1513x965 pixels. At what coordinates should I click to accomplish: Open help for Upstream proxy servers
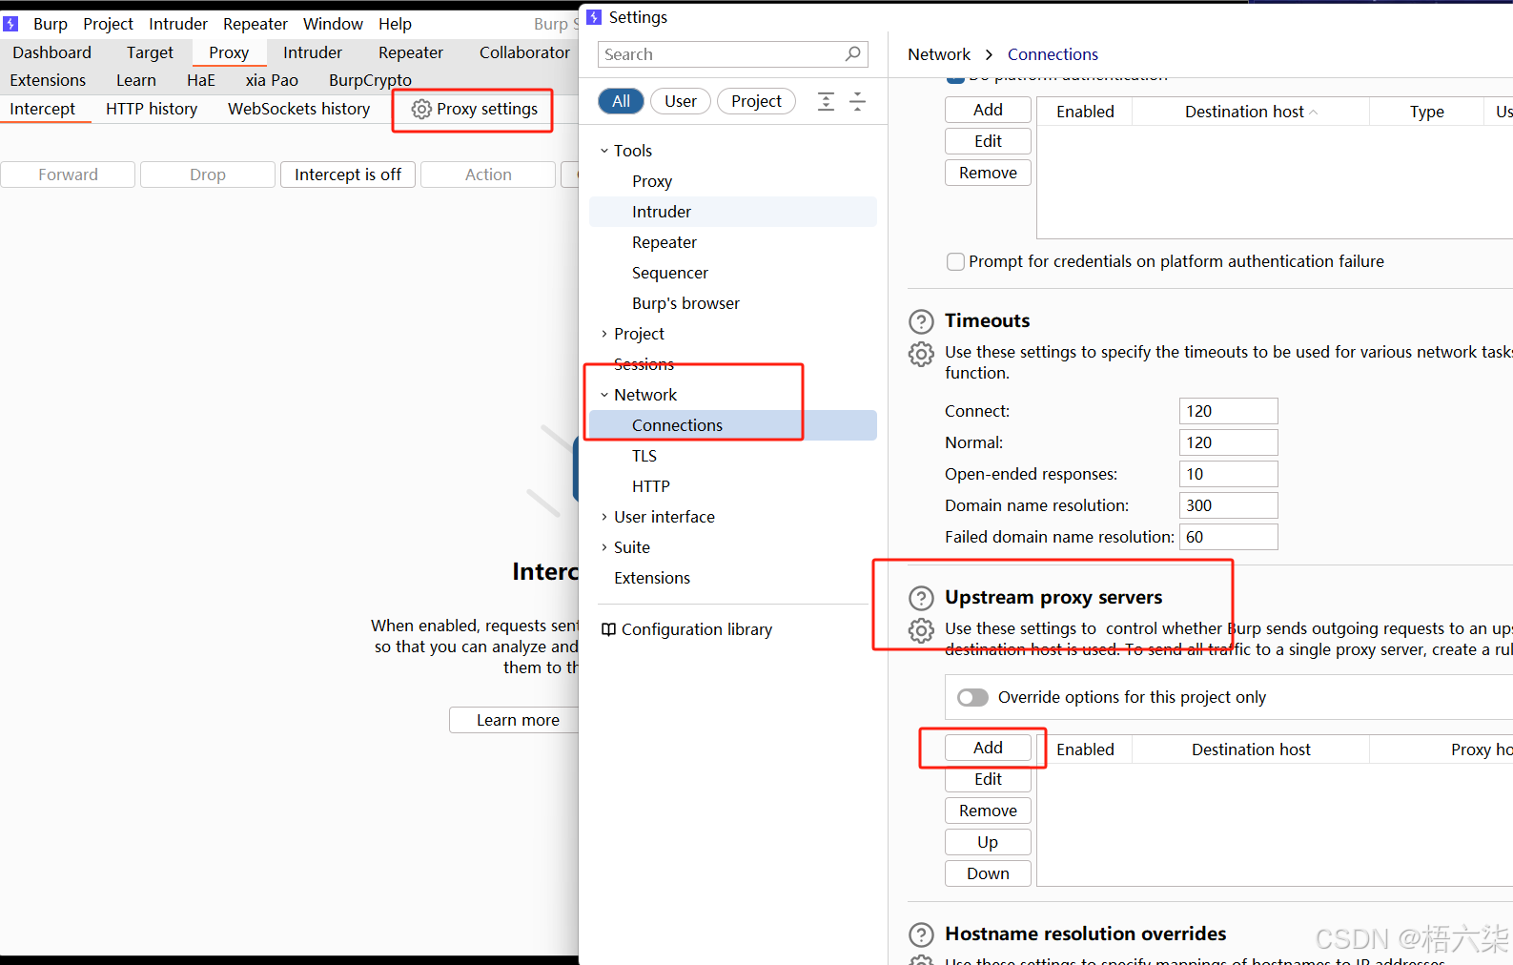tap(921, 598)
